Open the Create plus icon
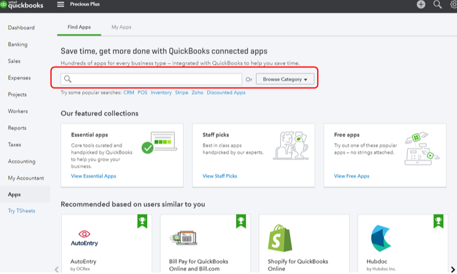This screenshot has width=457, height=274. tap(421, 4)
